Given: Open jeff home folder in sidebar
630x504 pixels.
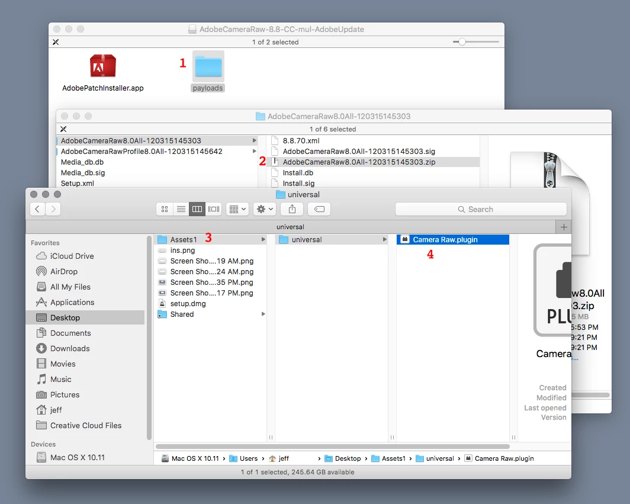Looking at the screenshot, I should click(x=85, y=410).
